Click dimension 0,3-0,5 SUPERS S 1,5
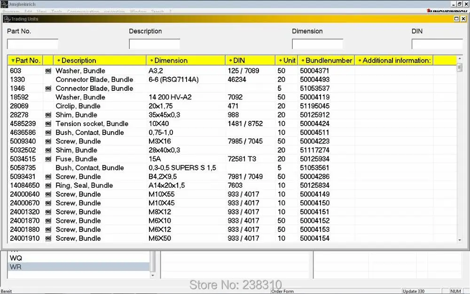Image resolution: width=470 pixels, height=294 pixels. (182, 168)
